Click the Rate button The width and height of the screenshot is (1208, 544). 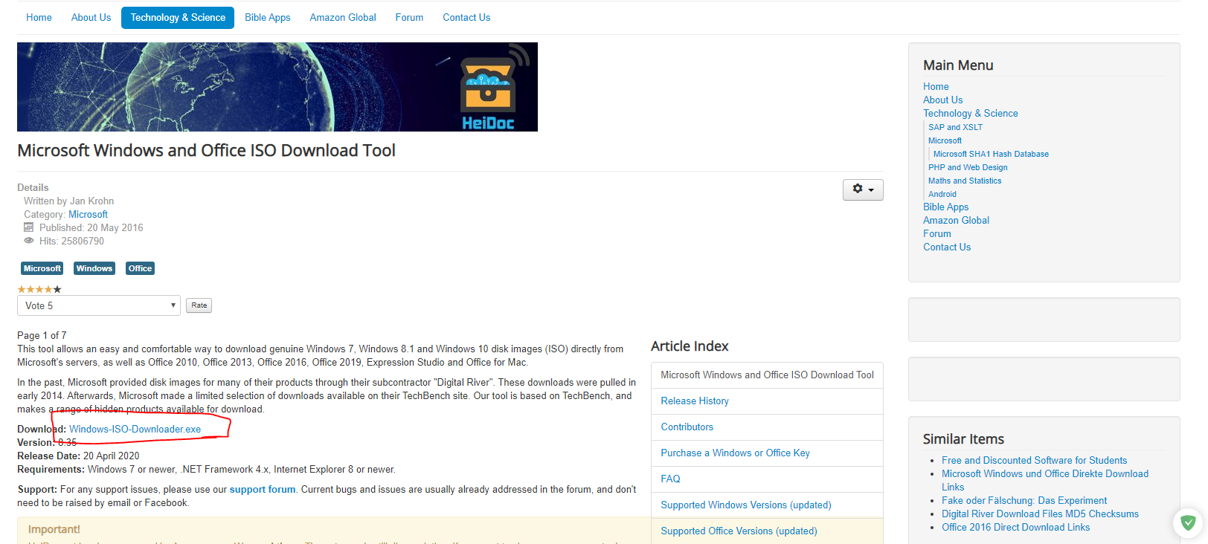click(x=199, y=305)
